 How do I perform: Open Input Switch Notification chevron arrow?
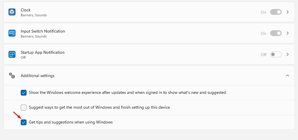pyautogui.click(x=288, y=33)
